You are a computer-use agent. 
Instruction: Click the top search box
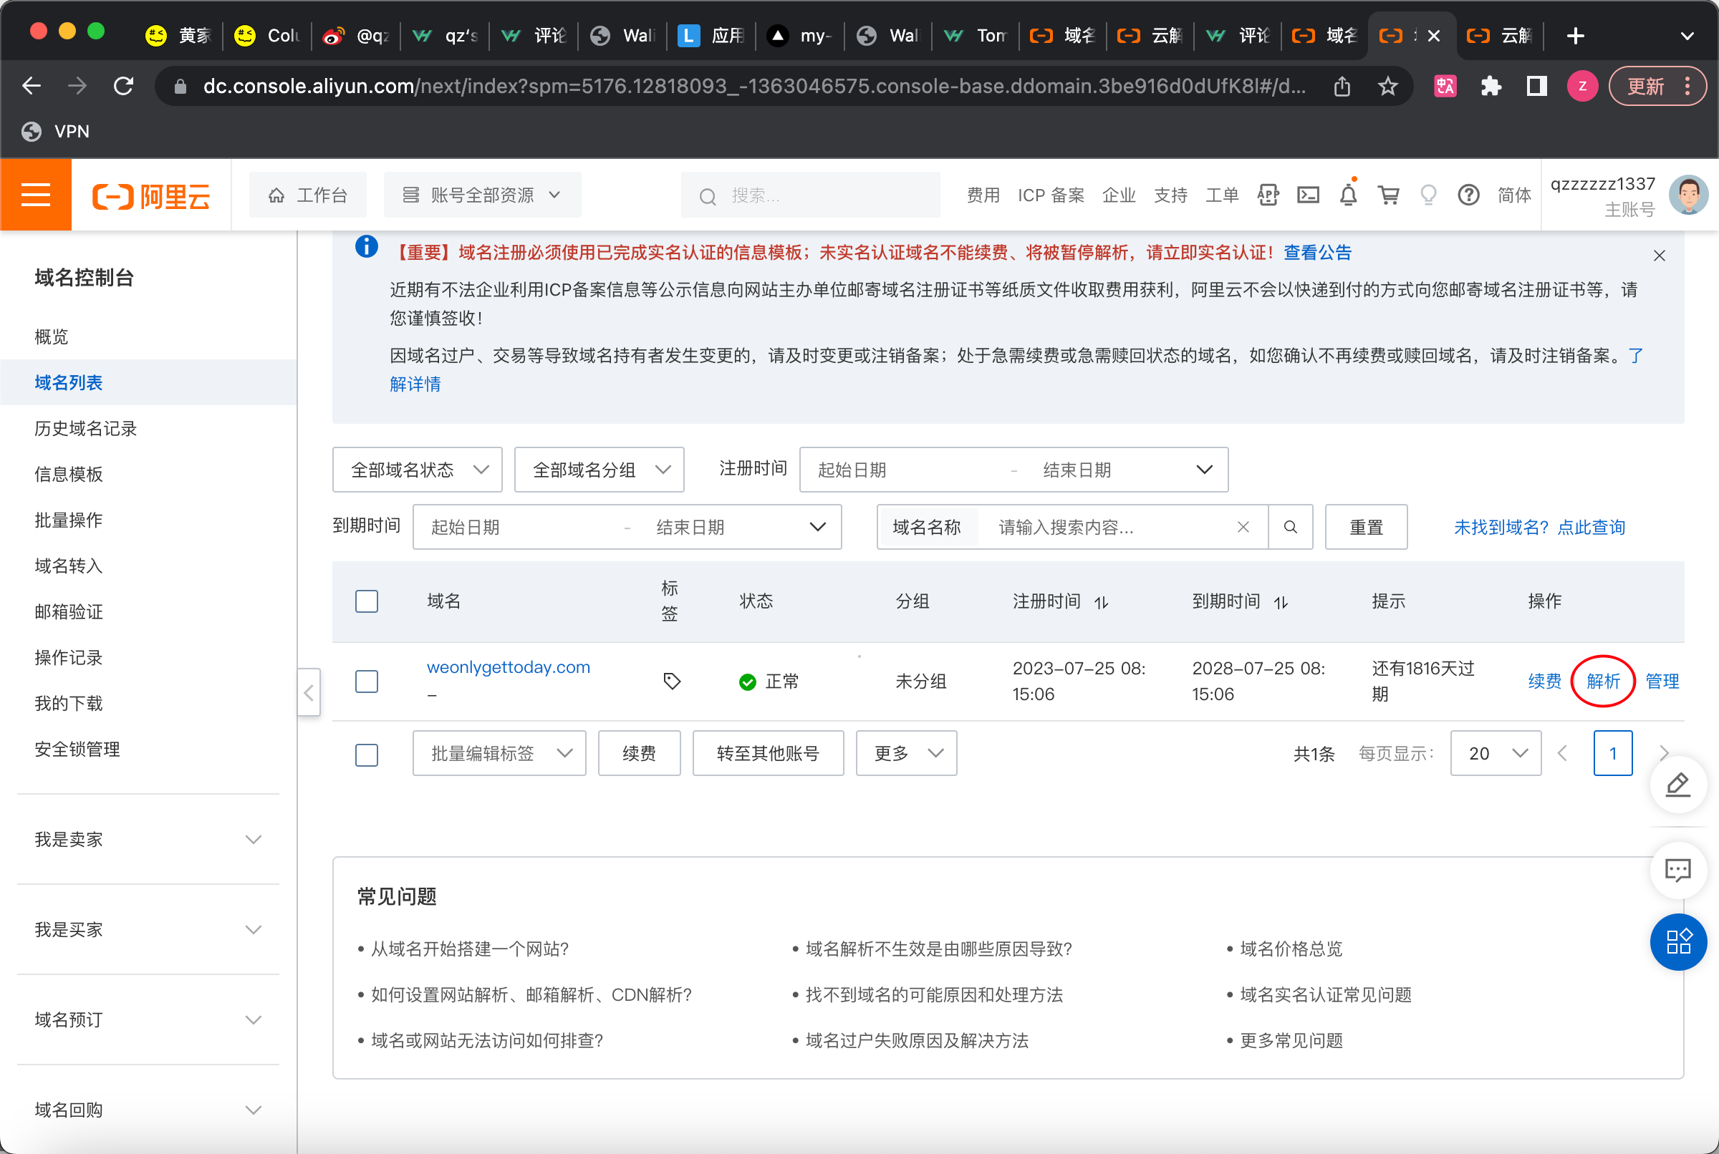(x=810, y=195)
